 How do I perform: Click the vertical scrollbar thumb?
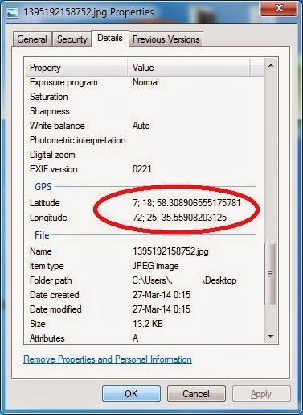[x=271, y=274]
